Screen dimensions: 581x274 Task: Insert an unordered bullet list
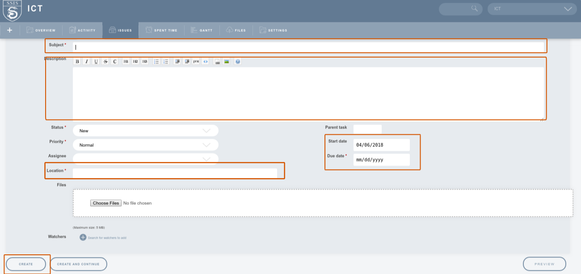point(156,62)
